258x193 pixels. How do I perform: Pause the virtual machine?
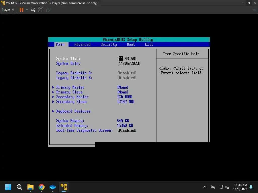(x=22, y=10)
